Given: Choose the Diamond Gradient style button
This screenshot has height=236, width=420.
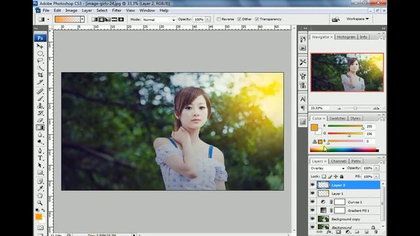Looking at the screenshot, I should tap(121, 19).
